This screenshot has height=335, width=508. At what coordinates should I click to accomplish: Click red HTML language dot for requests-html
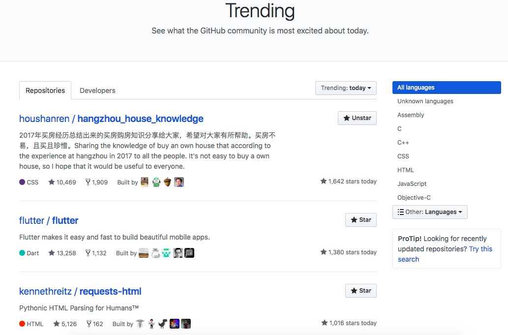[22, 324]
